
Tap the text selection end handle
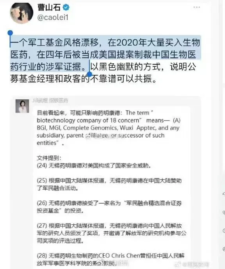(x=89, y=74)
